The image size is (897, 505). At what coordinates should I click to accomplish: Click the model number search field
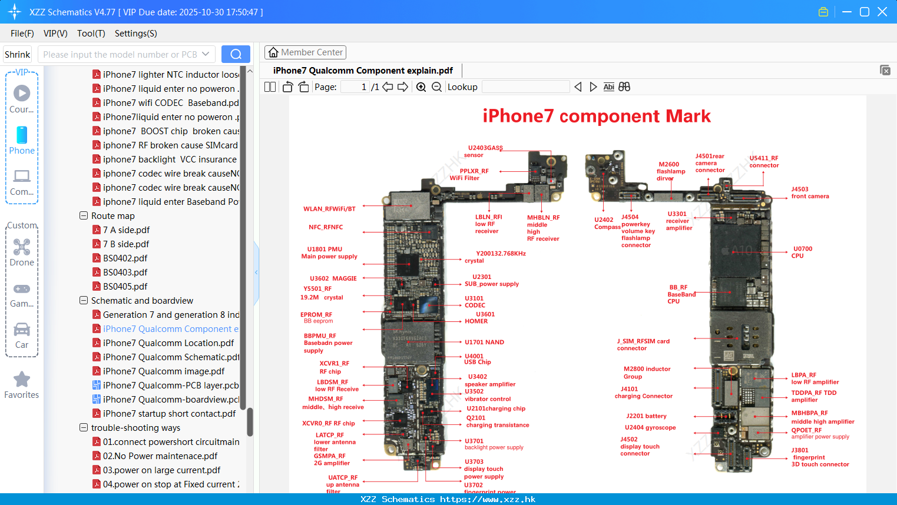[120, 54]
